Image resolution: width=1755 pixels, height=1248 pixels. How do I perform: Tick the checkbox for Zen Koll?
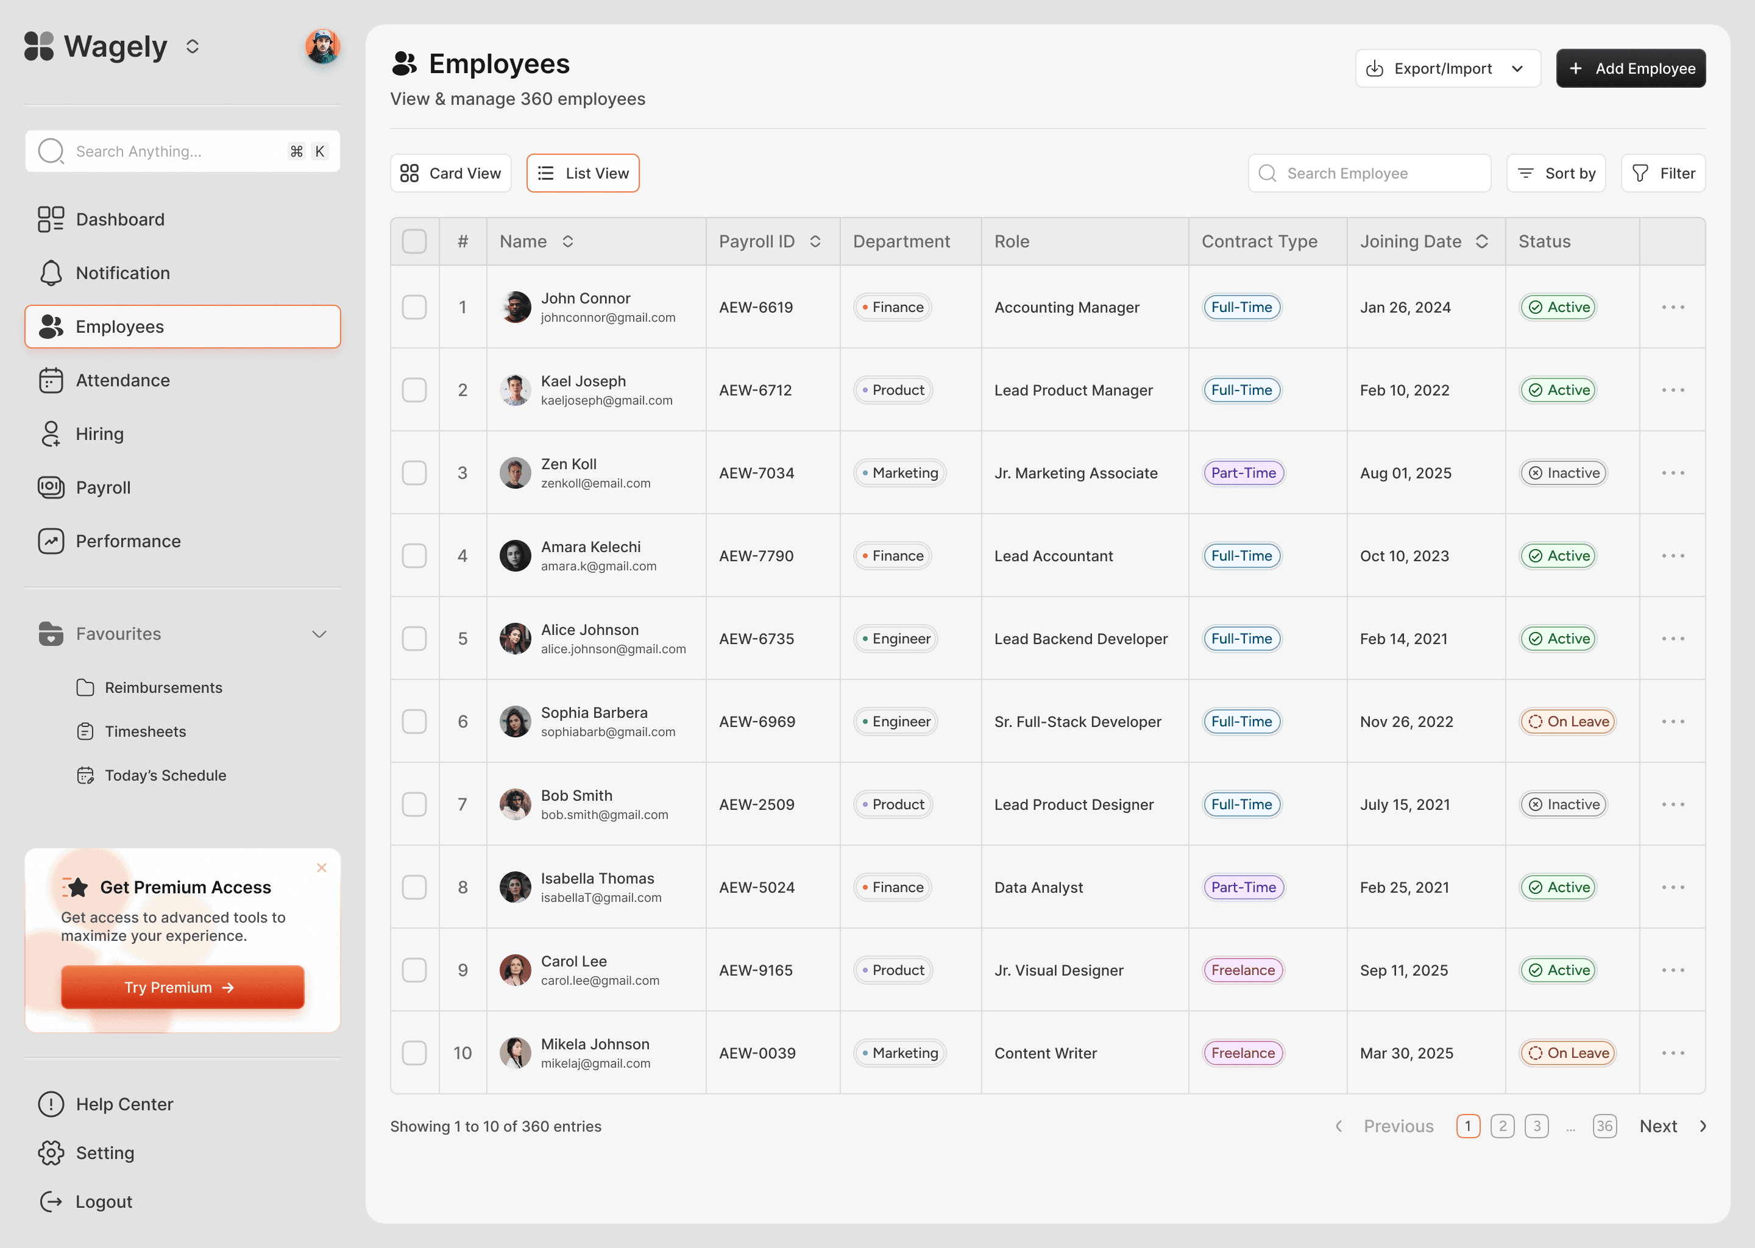click(x=414, y=473)
